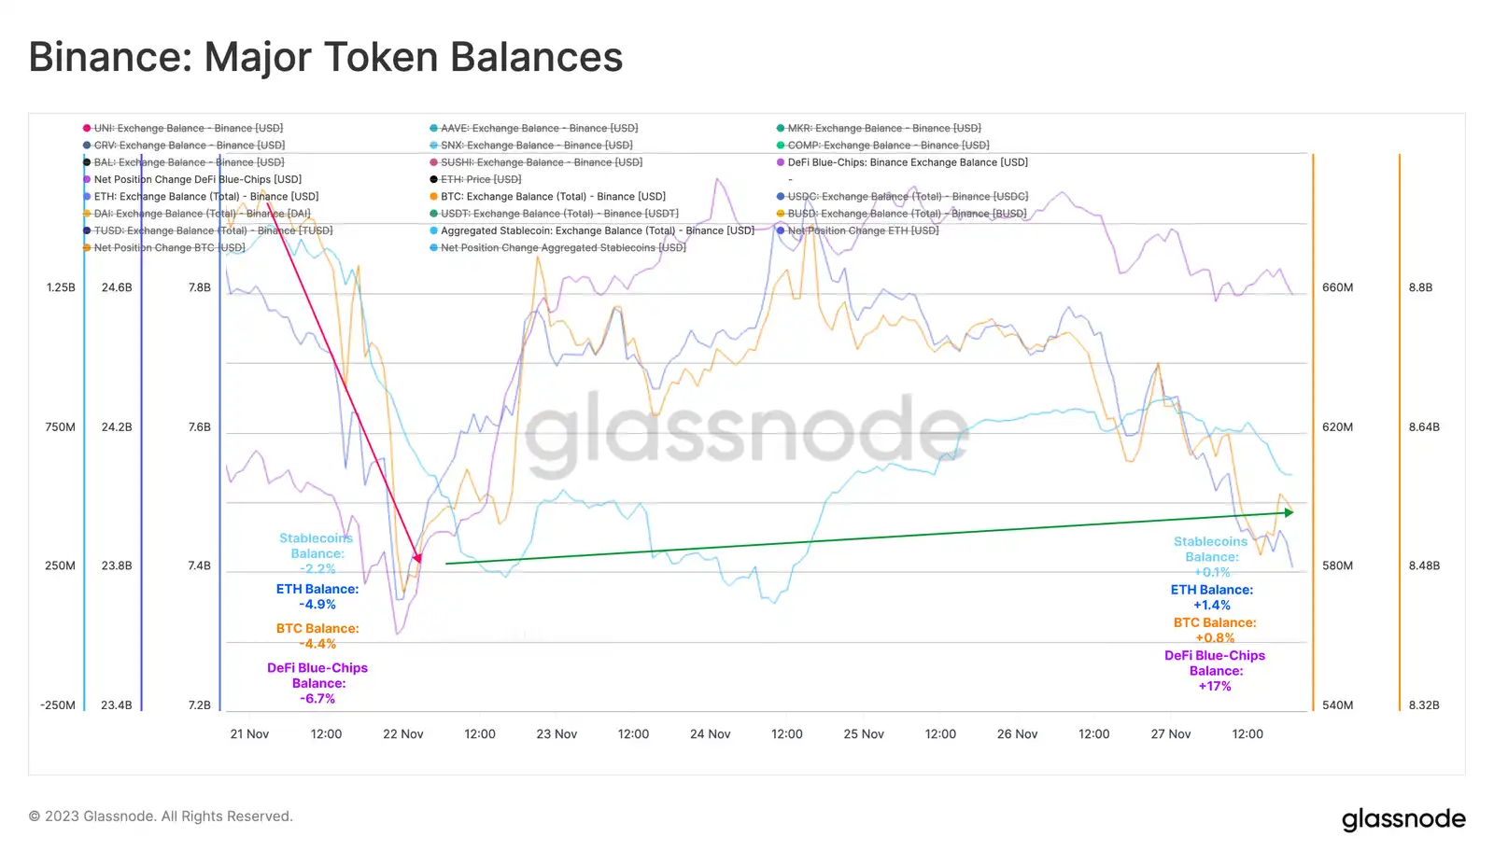The image size is (1494, 865).
Task: Click the green COMP legend marker
Action: click(781, 146)
